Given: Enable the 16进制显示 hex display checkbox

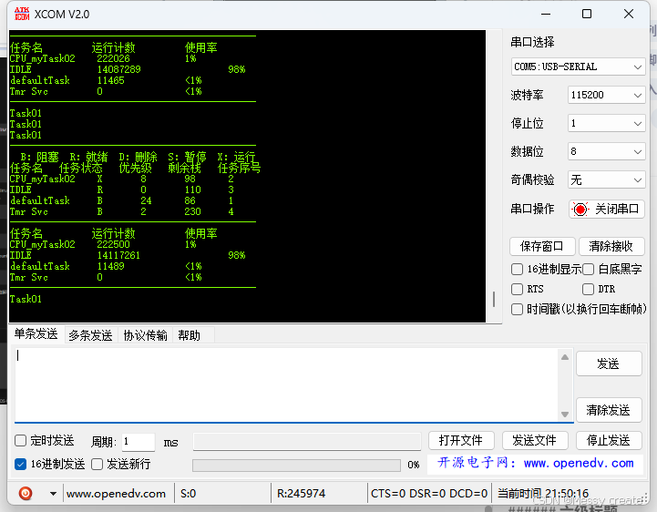Looking at the screenshot, I should point(517,269).
